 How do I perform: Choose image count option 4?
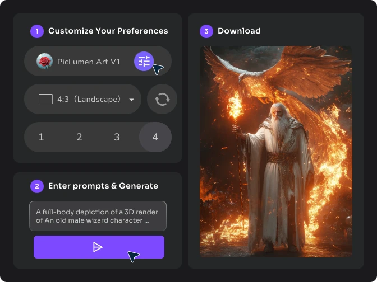point(155,137)
